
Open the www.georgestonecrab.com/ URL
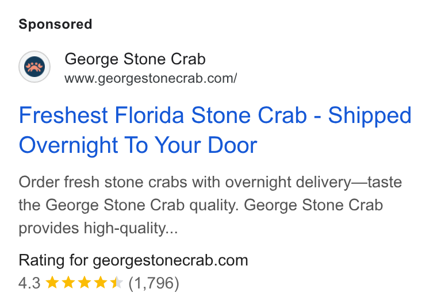point(151,78)
